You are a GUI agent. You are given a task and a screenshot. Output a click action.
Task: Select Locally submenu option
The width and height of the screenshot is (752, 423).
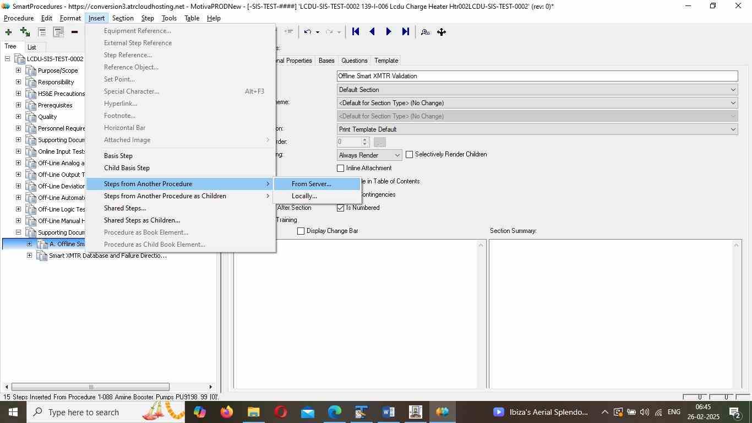click(317, 196)
